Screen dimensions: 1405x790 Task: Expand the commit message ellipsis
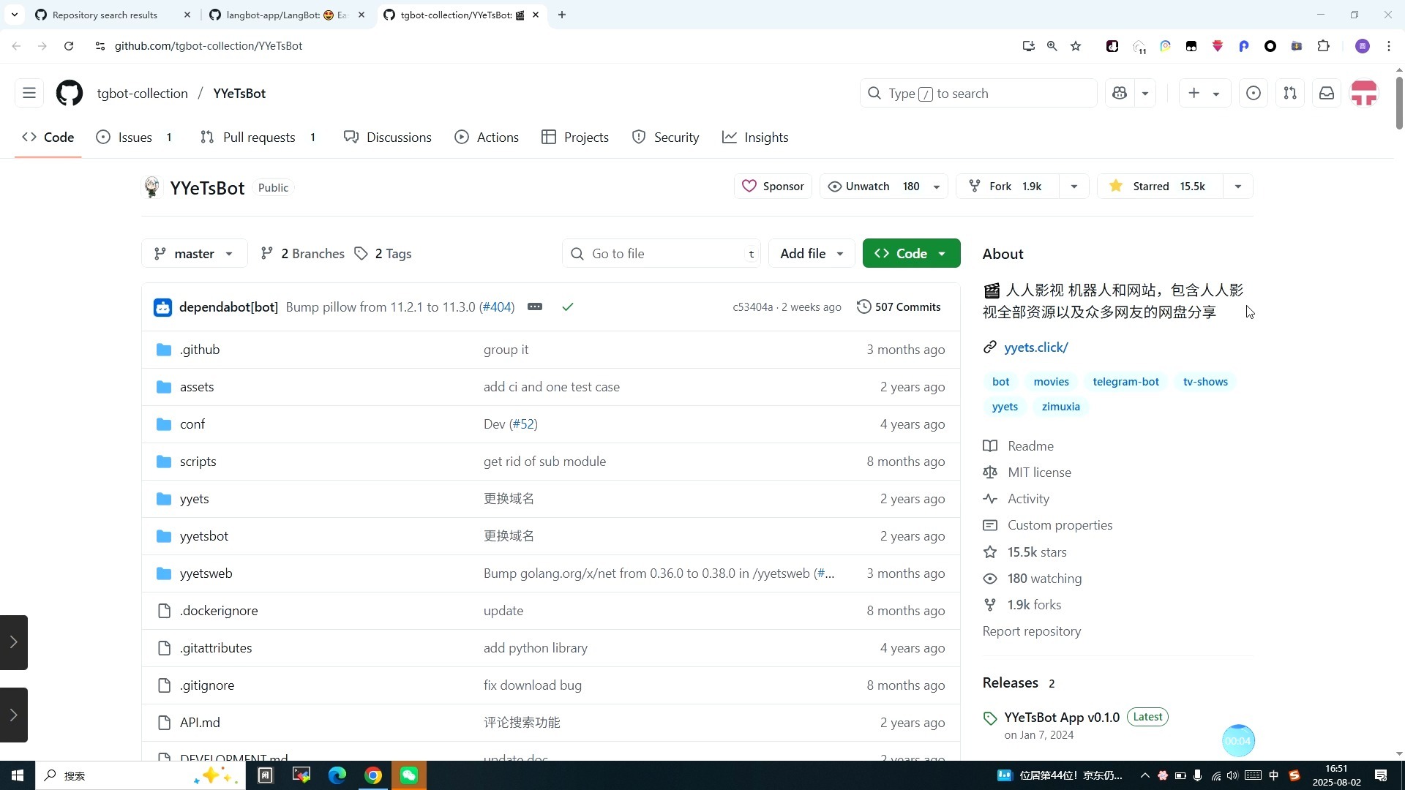click(x=535, y=307)
